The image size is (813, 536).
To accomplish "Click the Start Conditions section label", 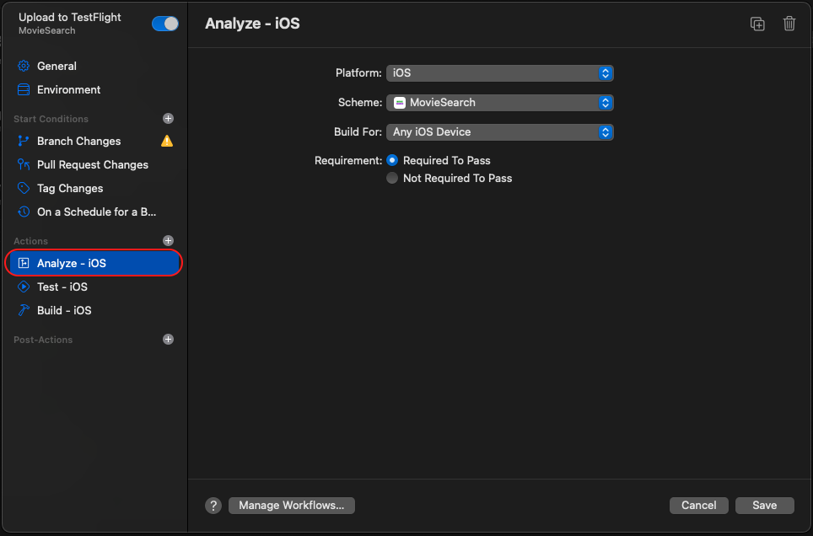I will (51, 119).
